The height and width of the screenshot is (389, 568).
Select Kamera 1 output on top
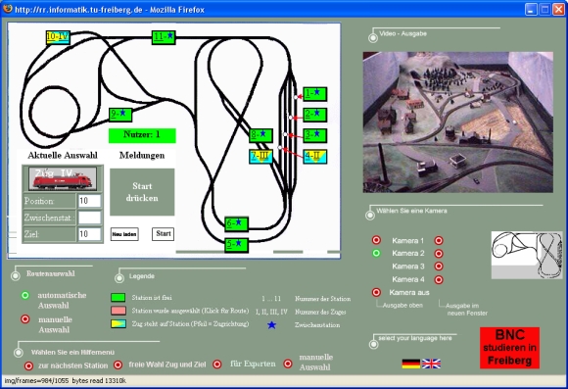point(376,240)
